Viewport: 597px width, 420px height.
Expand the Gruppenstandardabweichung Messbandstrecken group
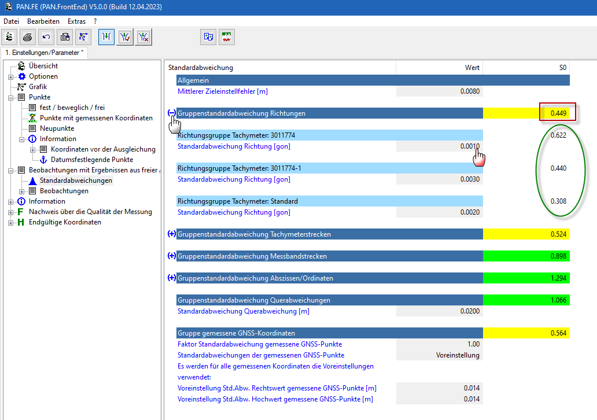point(171,256)
